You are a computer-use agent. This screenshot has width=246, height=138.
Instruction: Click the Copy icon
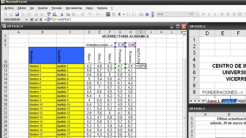(68, 15)
